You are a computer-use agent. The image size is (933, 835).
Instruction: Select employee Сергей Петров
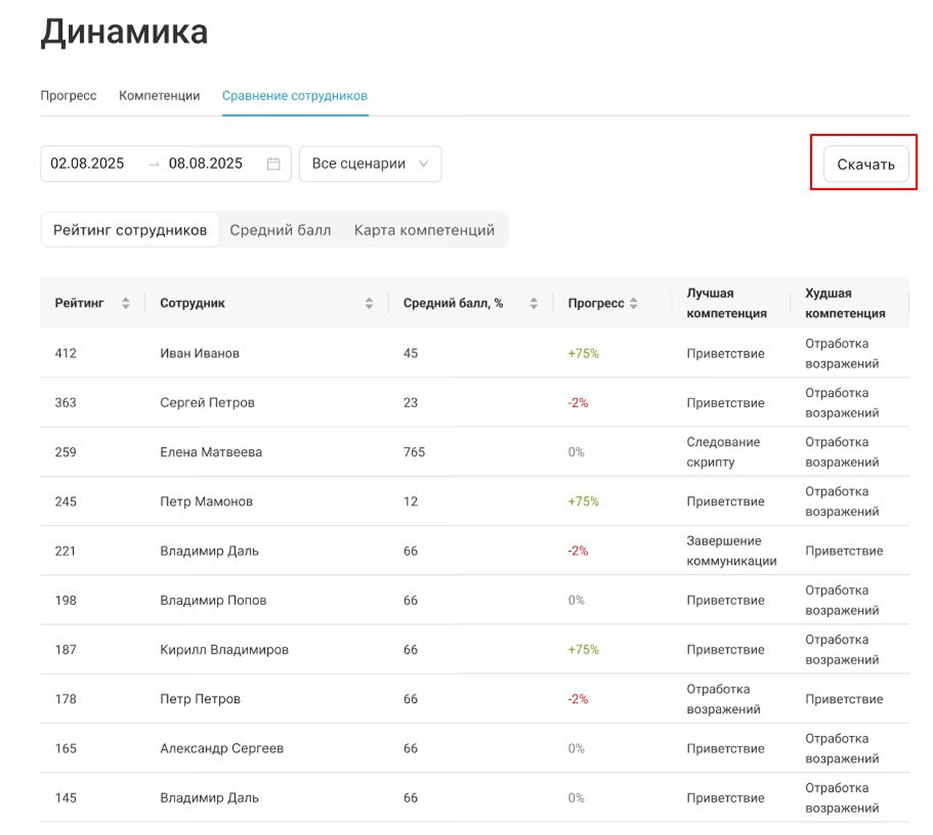tap(207, 403)
